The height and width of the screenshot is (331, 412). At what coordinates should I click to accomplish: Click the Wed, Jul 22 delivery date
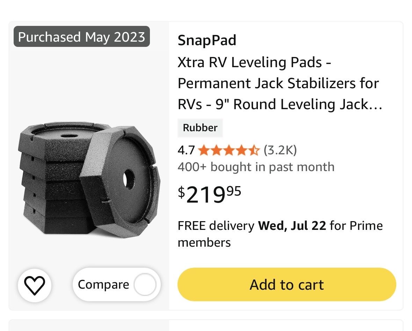coord(292,226)
